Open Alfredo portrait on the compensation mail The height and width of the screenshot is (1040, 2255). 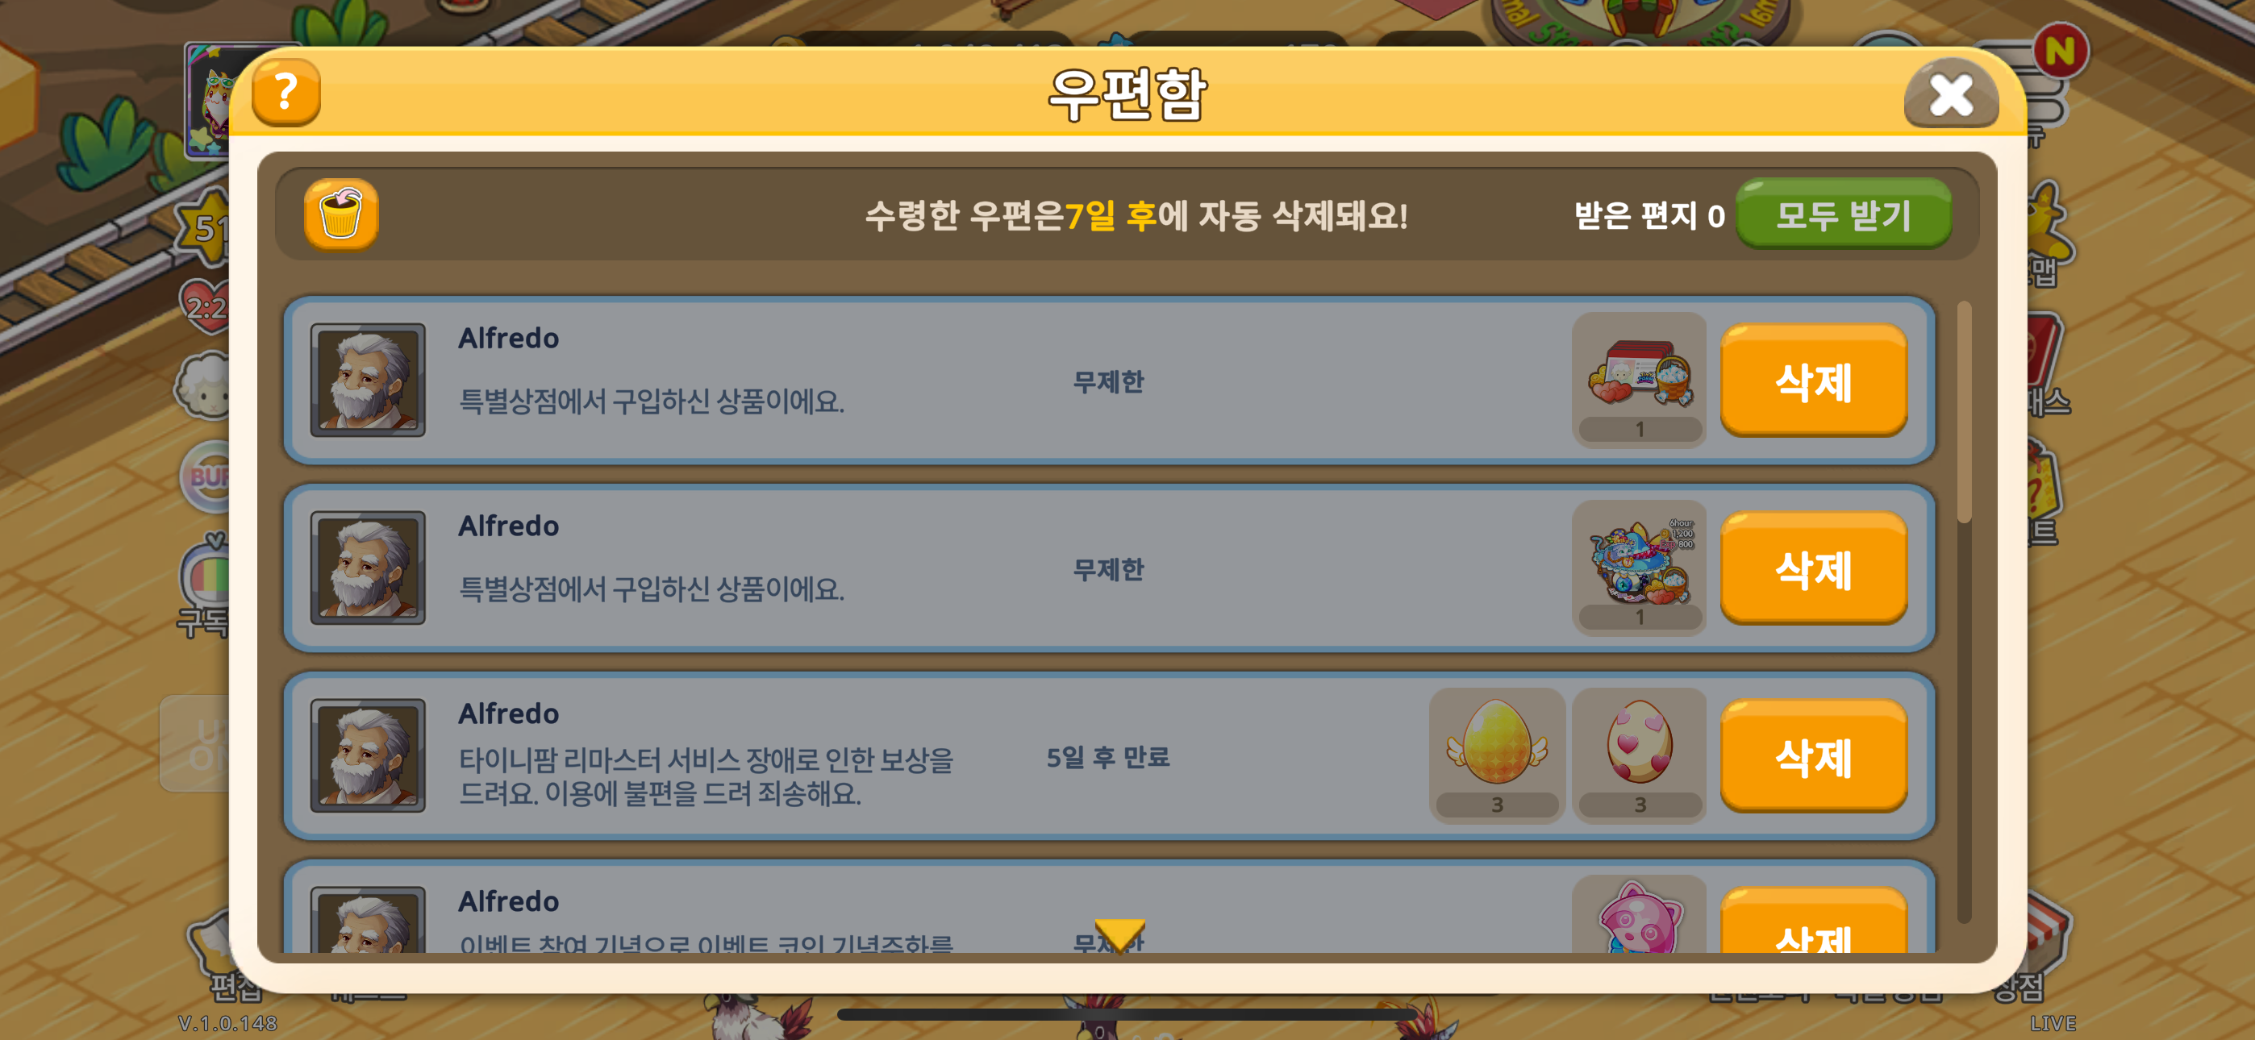coord(368,755)
